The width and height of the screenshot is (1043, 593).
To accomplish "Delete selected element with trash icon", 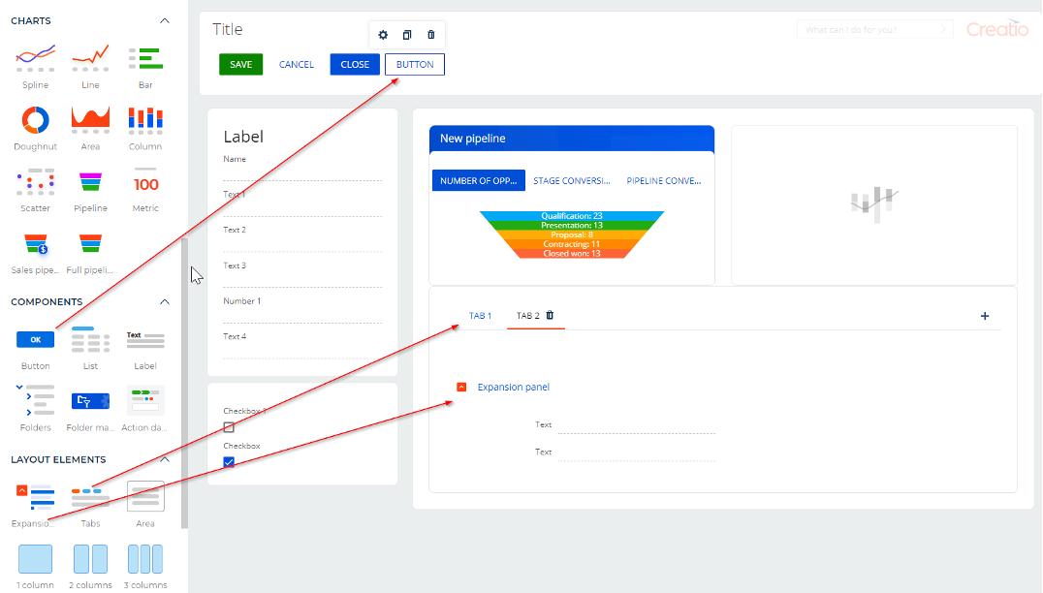I will pyautogui.click(x=431, y=35).
